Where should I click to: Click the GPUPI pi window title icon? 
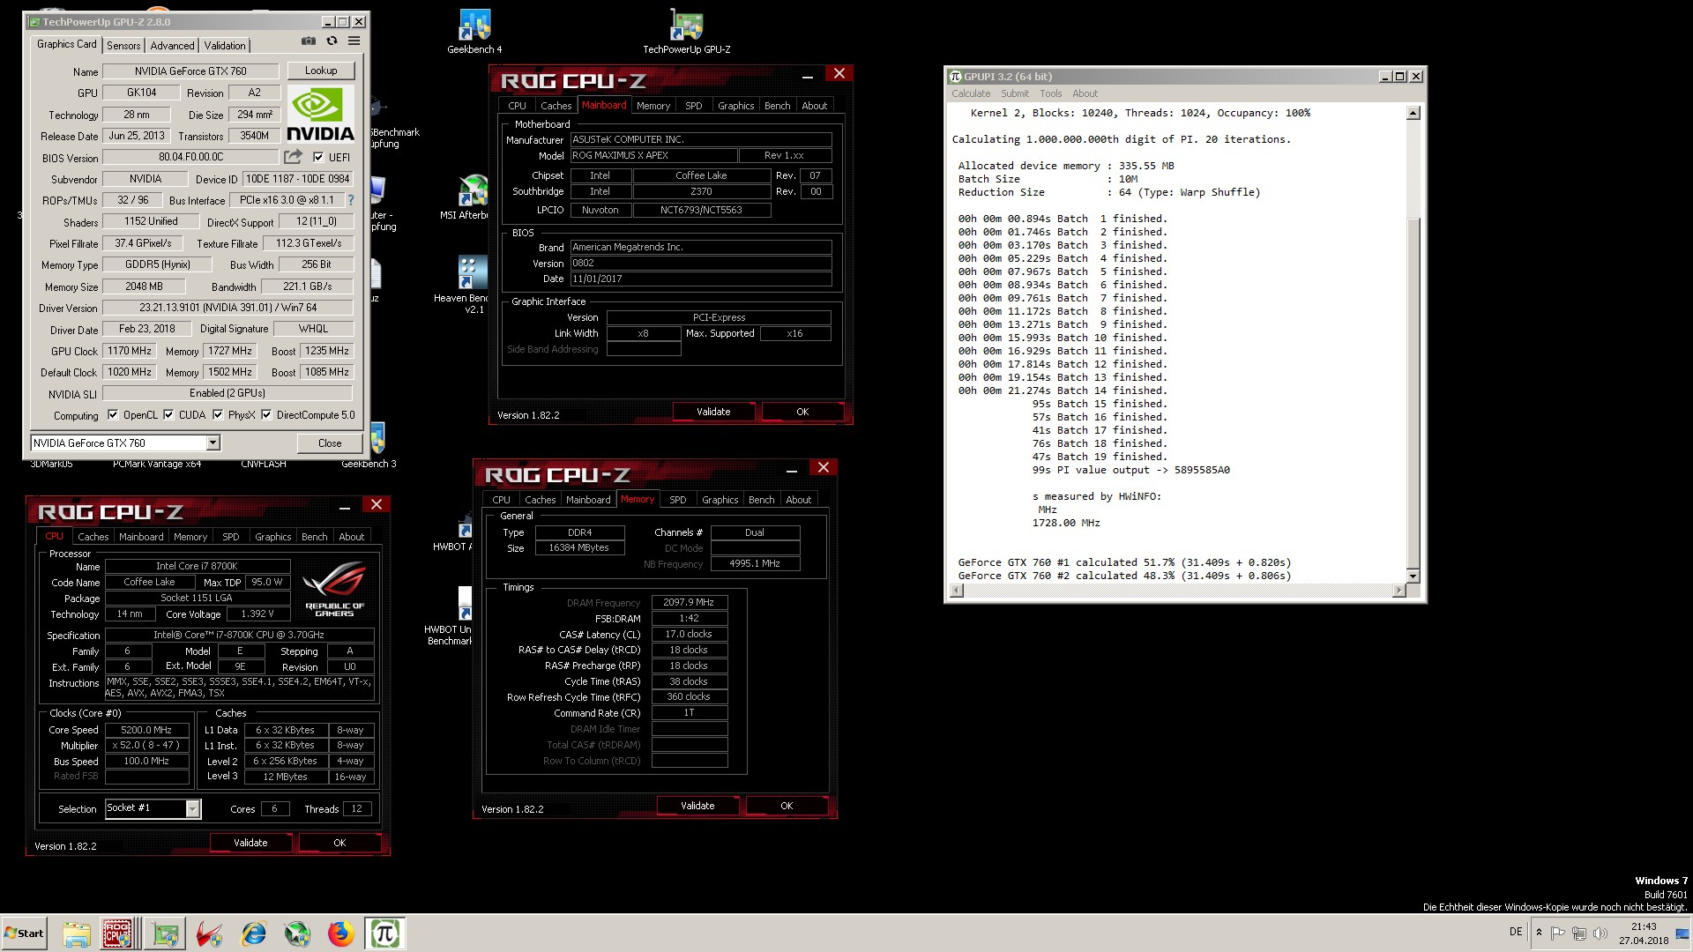[954, 77]
